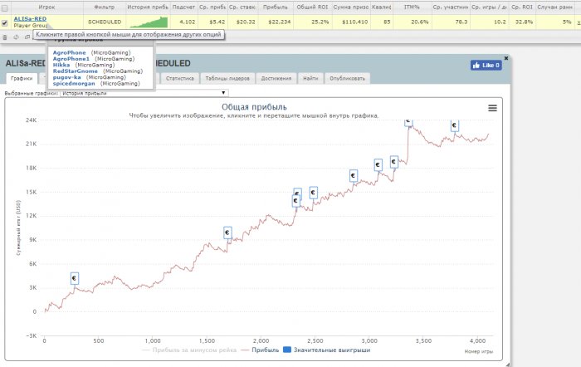Click the trash delete icon below table
This screenshot has height=367, width=581.
point(5,37)
